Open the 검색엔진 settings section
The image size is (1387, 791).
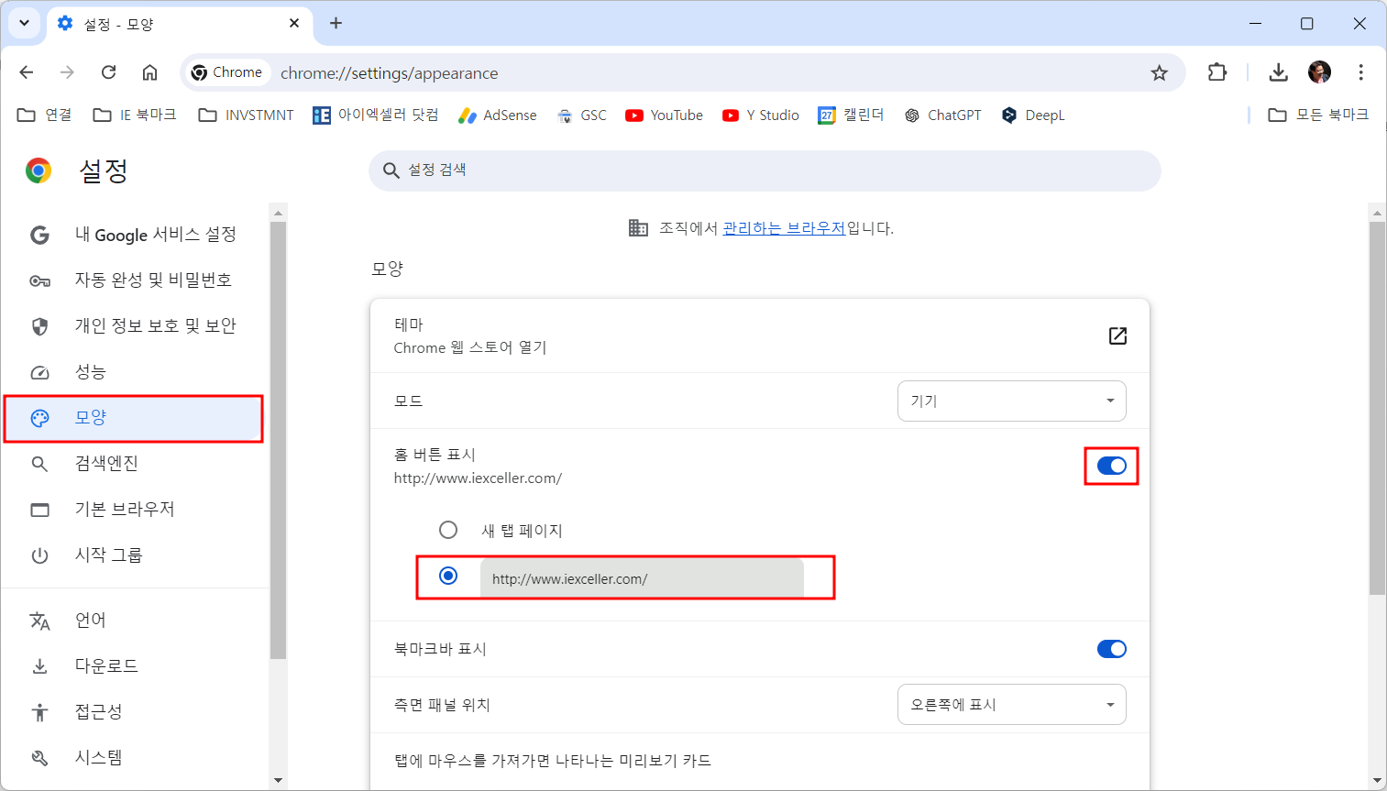tap(134, 464)
